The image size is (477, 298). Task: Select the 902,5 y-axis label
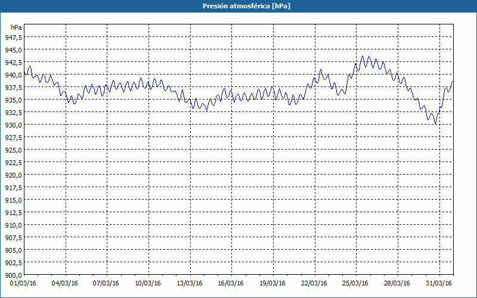[13, 263]
